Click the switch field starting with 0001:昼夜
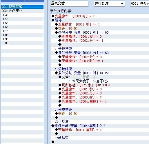 140,4
